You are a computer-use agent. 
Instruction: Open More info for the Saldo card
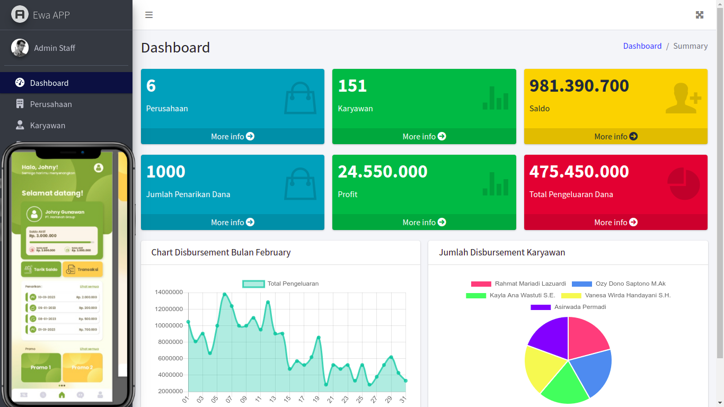coord(616,136)
